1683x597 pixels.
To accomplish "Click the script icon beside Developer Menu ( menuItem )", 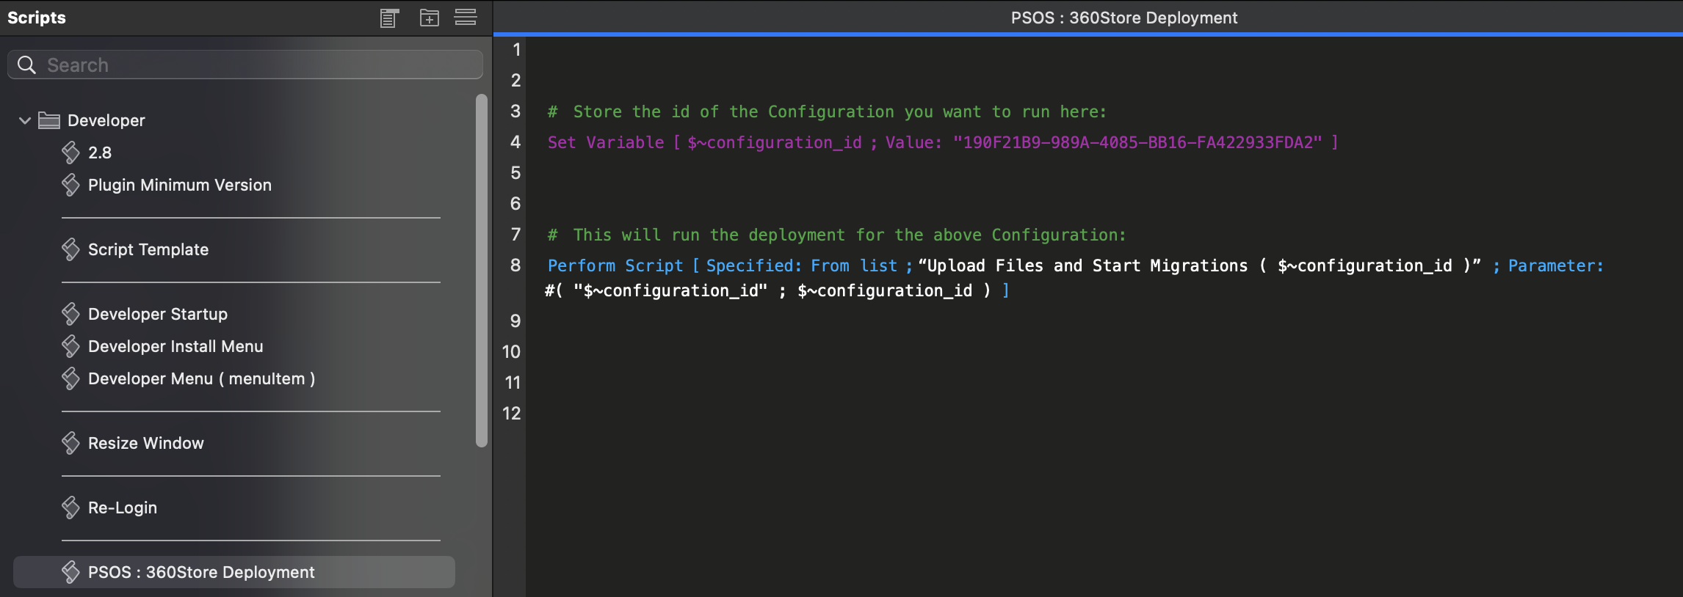I will (x=70, y=378).
